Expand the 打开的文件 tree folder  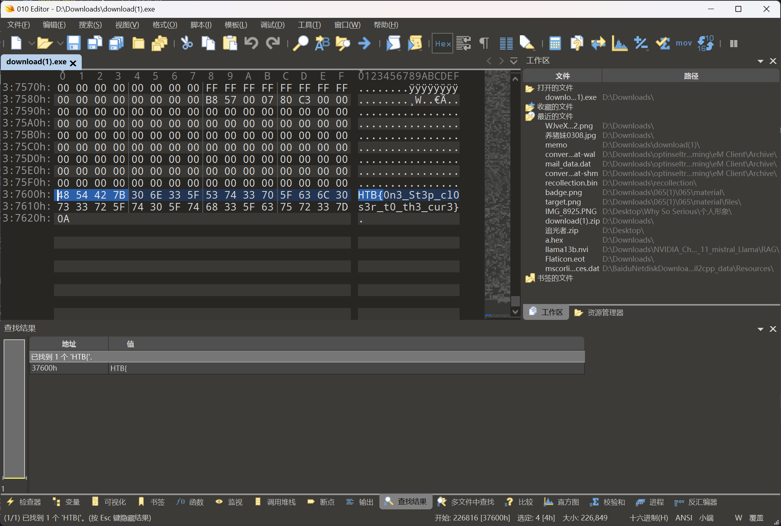click(529, 88)
